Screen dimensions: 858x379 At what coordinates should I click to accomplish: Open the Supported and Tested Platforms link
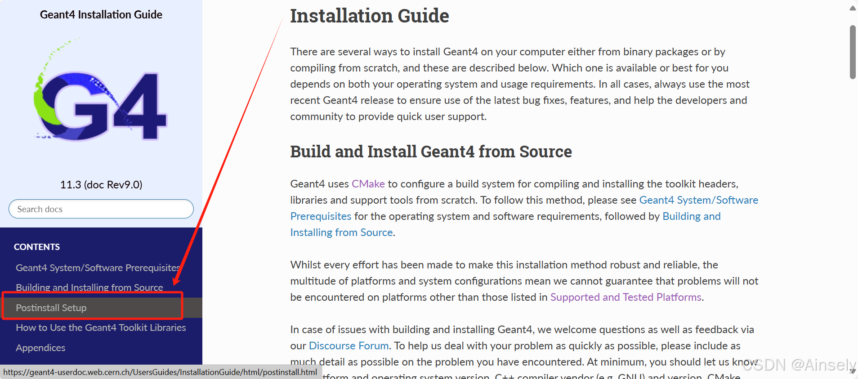626,297
